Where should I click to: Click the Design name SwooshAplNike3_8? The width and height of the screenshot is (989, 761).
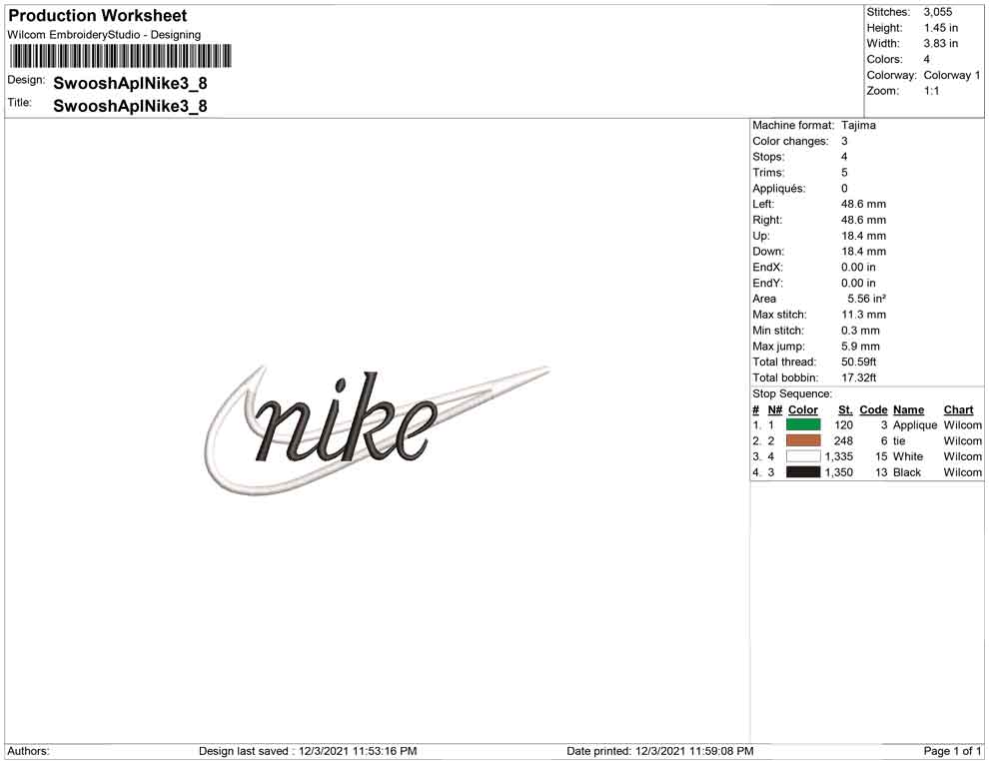click(x=130, y=83)
